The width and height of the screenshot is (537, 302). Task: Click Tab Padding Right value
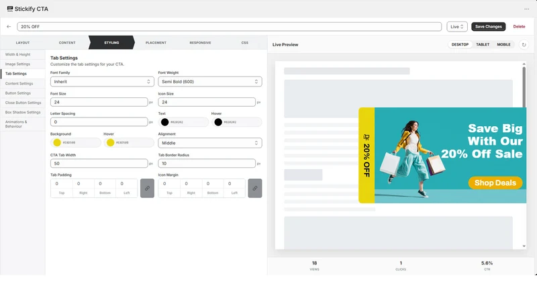(x=83, y=184)
